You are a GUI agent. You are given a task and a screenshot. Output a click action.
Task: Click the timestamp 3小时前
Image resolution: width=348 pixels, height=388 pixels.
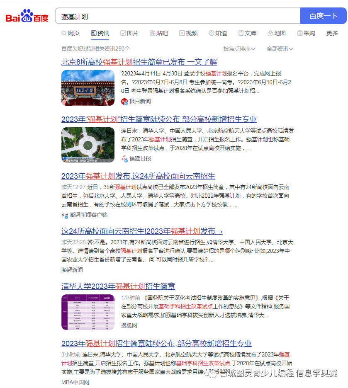tap(71, 355)
